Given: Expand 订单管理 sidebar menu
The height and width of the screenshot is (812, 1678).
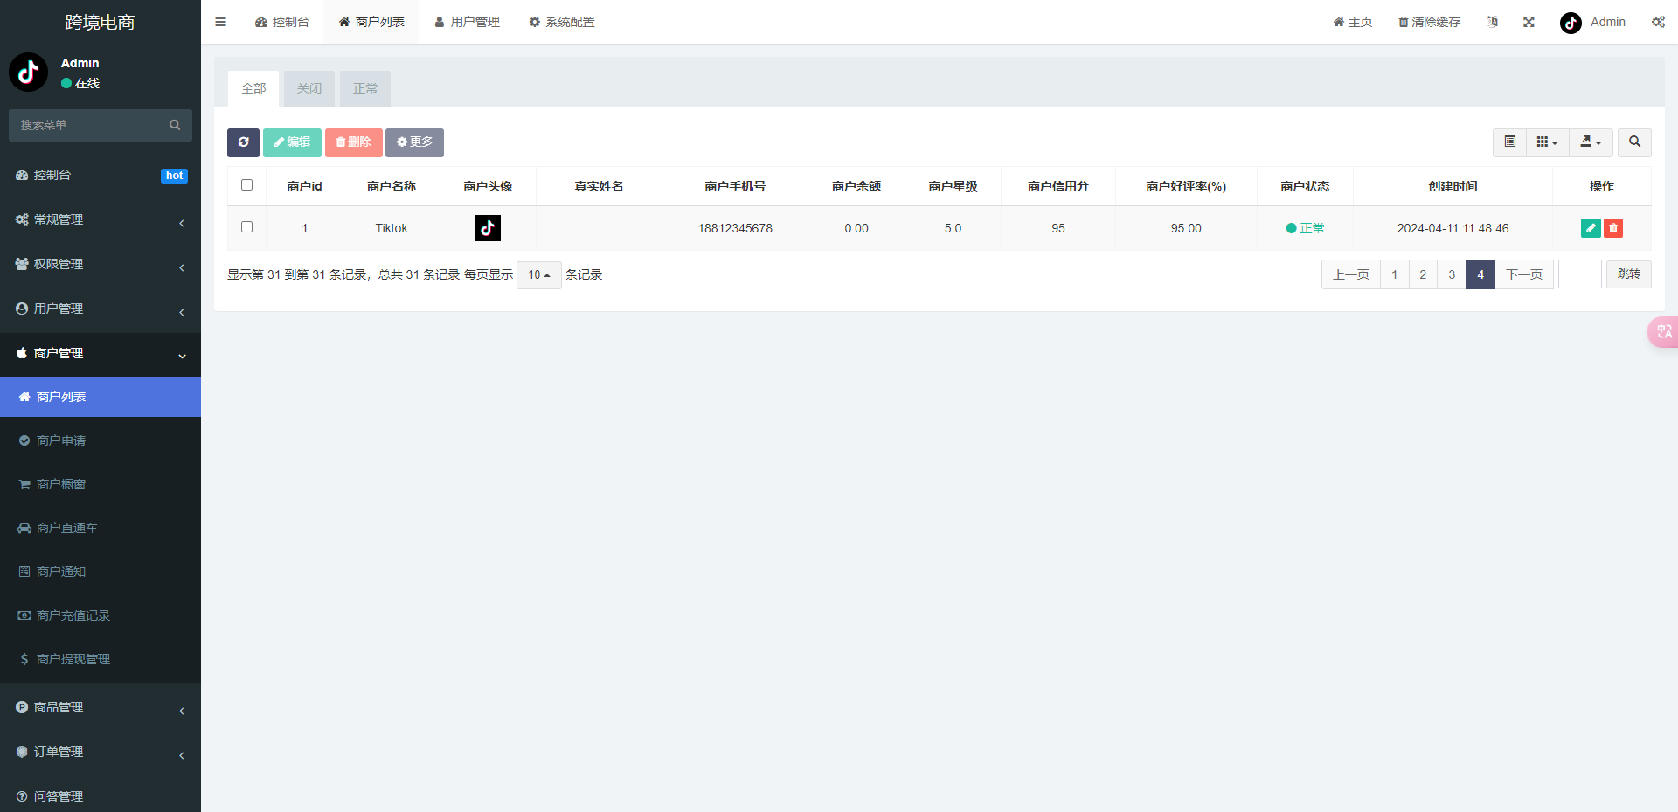Looking at the screenshot, I should [x=101, y=752].
